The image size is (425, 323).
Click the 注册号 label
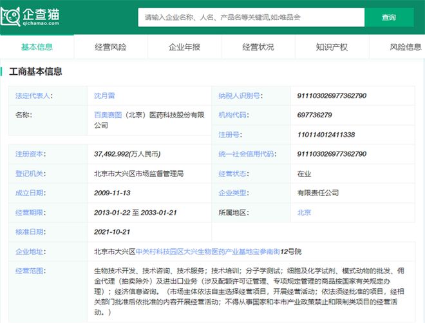pos(230,135)
